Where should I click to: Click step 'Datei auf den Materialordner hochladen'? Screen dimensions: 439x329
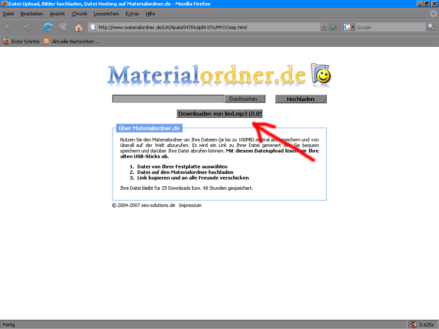click(185, 172)
